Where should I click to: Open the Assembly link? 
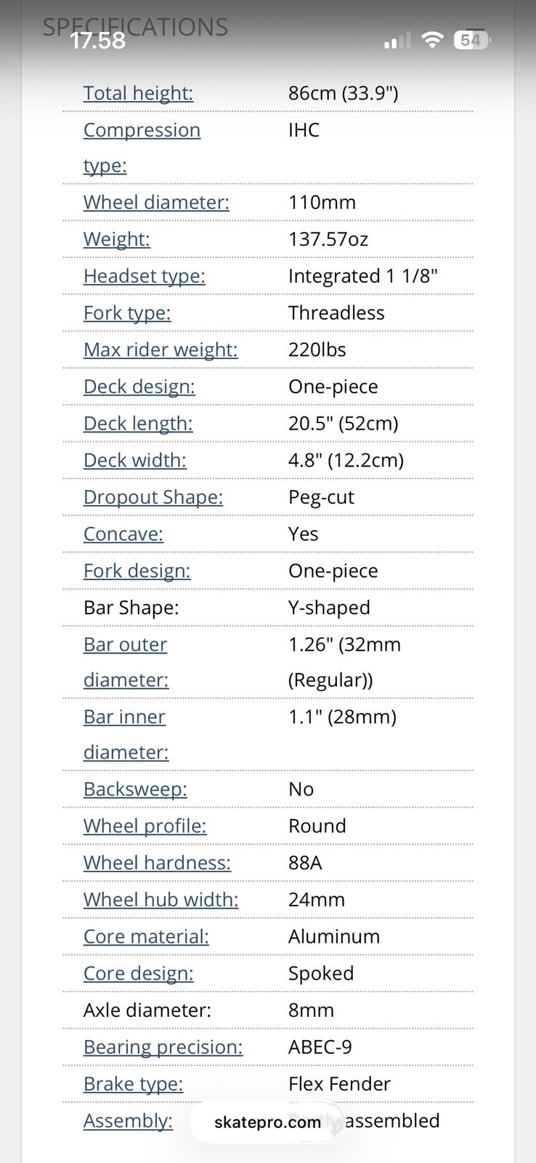(x=128, y=1121)
